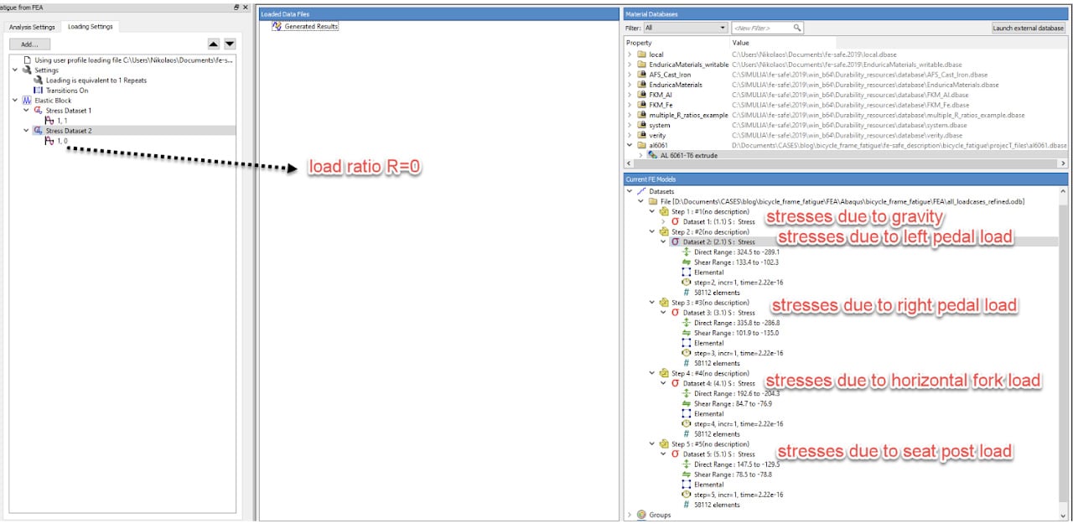The height and width of the screenshot is (524, 1073).
Task: Click the Elastic Block waveform icon
Action: 27,101
